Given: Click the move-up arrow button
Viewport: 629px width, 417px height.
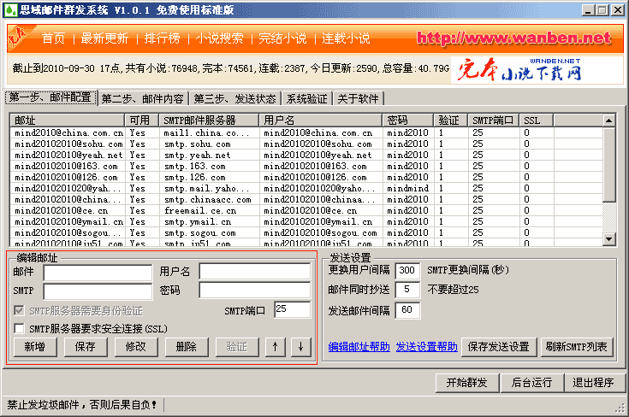Looking at the screenshot, I should tap(274, 347).
